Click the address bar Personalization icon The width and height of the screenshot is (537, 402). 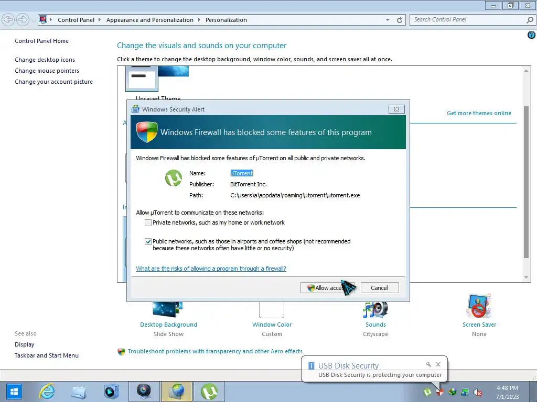point(43,19)
